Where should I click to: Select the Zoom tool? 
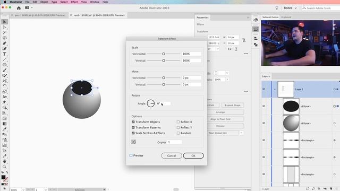click(5, 167)
